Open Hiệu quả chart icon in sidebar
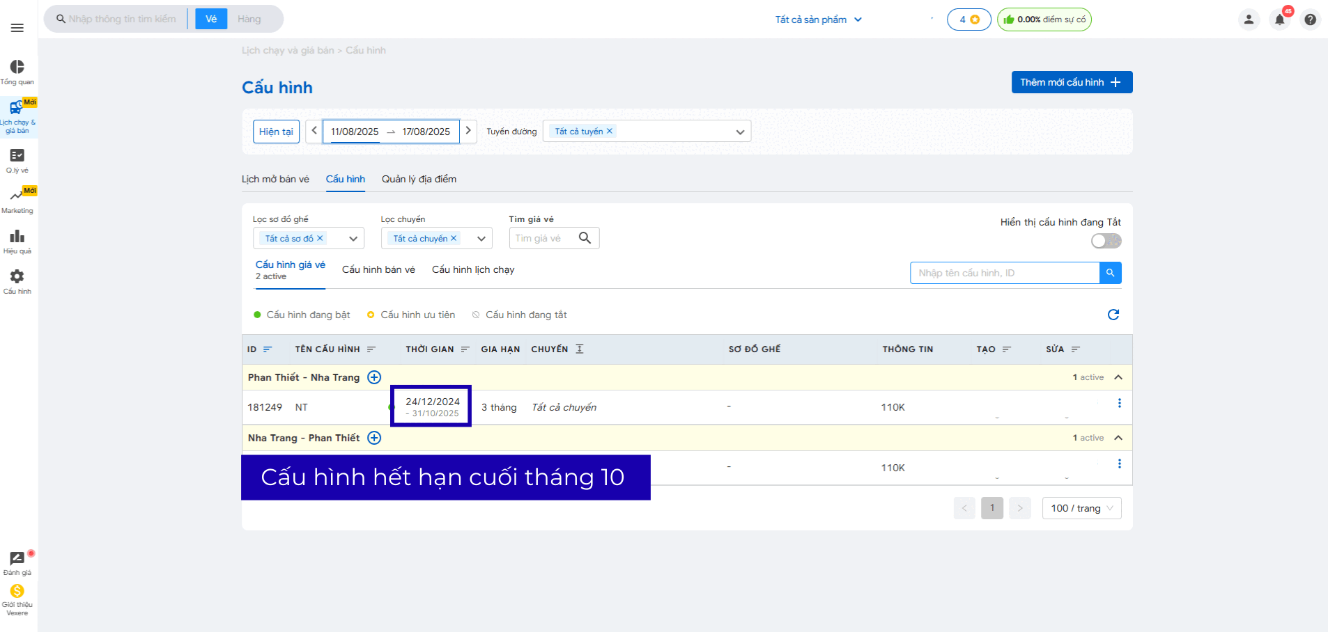 (x=17, y=241)
